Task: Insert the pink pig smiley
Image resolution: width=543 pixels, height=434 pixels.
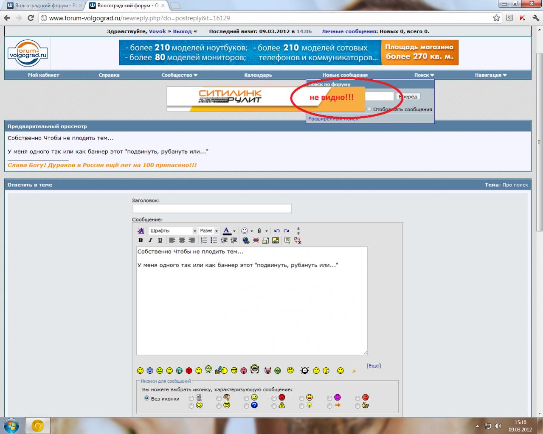Action: tap(267, 370)
